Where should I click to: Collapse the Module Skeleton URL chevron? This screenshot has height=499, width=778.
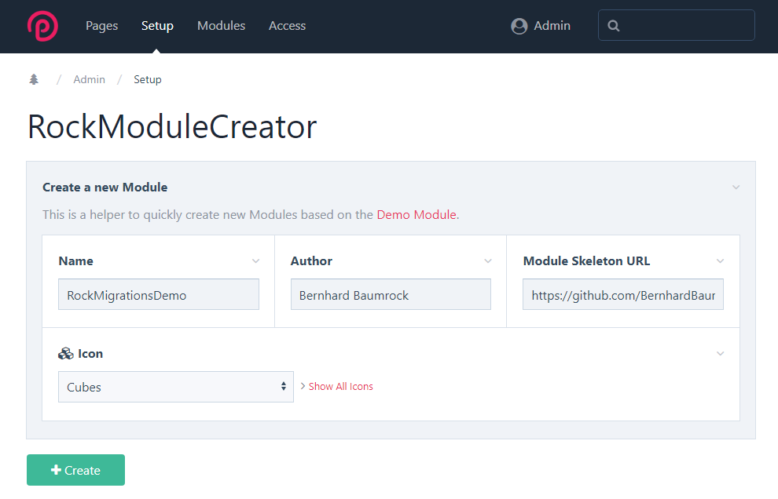click(720, 261)
